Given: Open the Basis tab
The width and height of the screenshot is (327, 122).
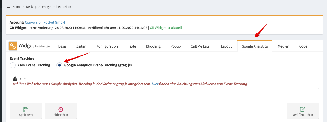Looking at the screenshot, I should point(62,46).
